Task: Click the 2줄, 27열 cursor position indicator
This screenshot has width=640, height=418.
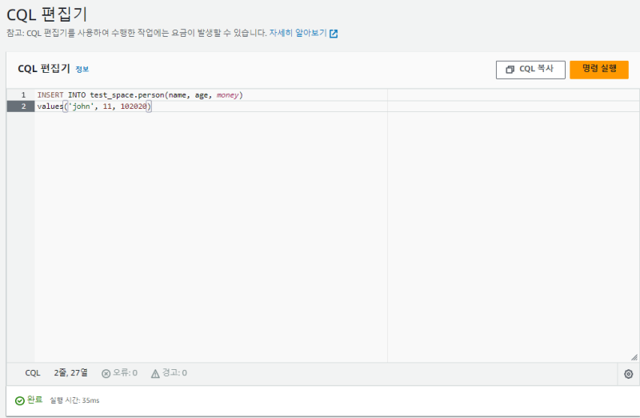Action: (70, 373)
